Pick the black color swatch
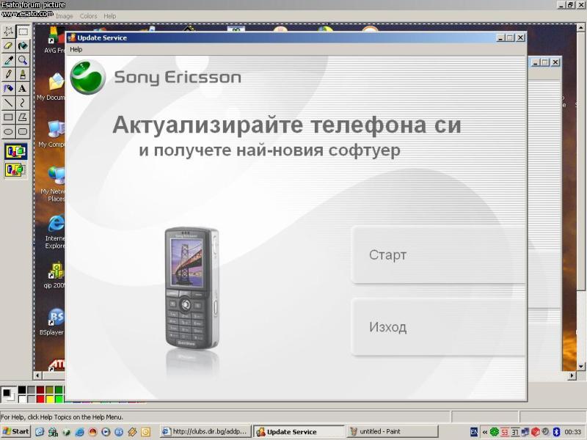587x440 pixels. coord(22,390)
